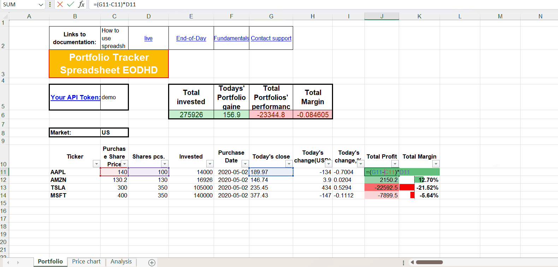The image size is (558, 267).
Task: Click the horizontal scrollbar thumb
Action: click(x=429, y=262)
